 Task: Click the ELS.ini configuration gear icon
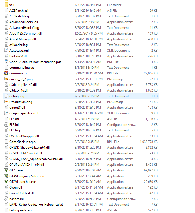tap(6, 125)
